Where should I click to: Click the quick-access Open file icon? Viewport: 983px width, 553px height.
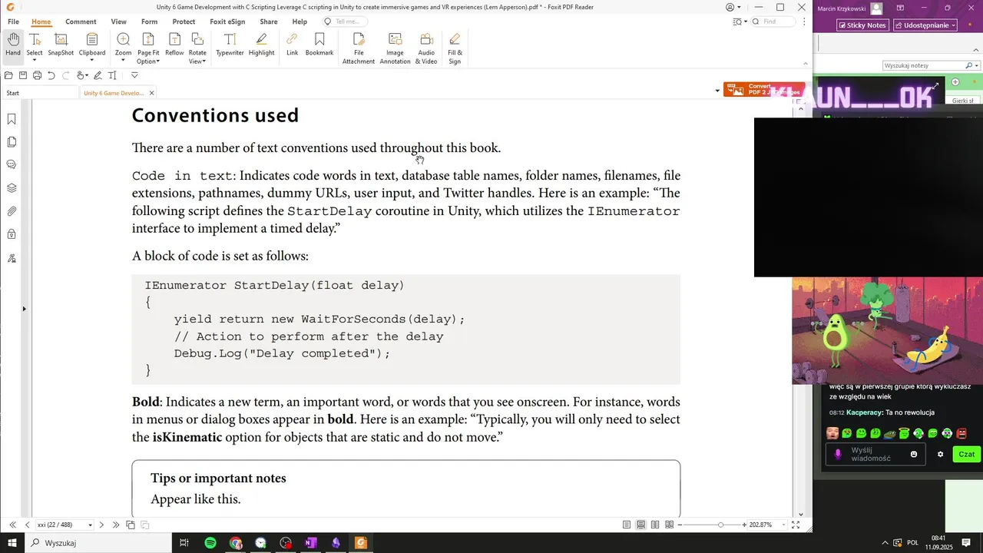[x=8, y=75]
